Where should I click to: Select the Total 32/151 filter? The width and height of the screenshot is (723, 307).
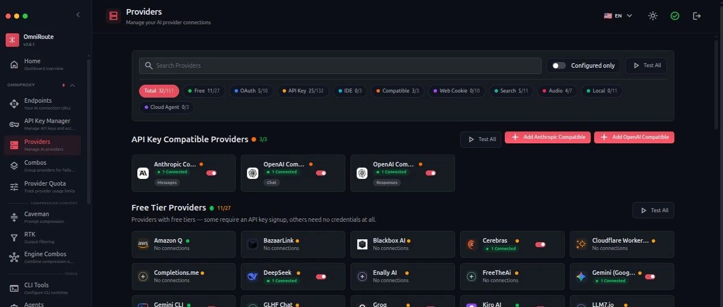(x=159, y=90)
